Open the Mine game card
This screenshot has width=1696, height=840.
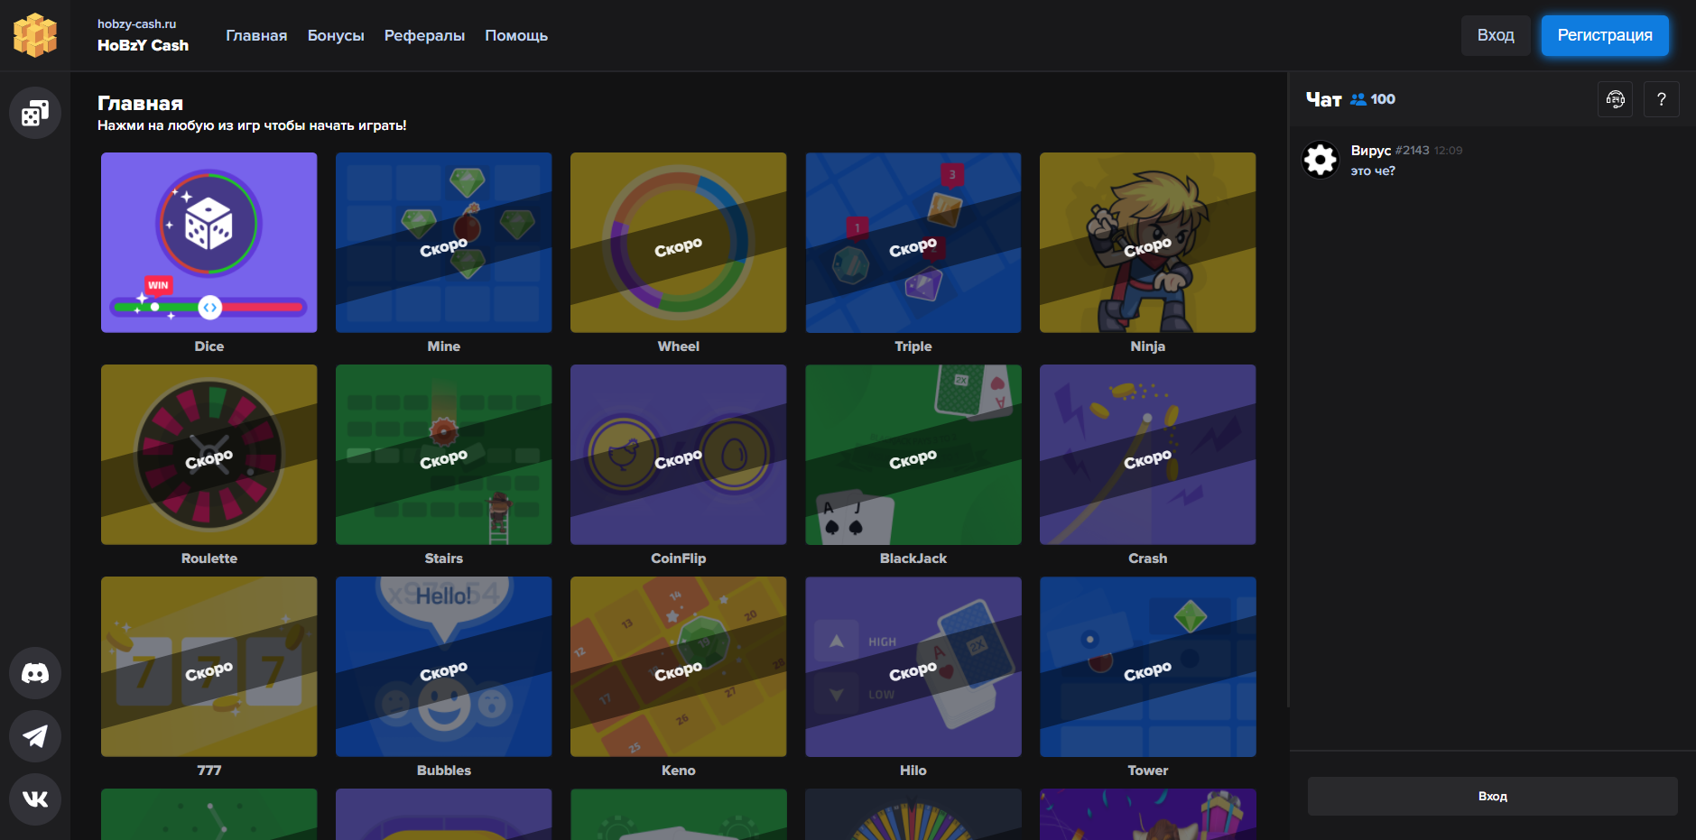pyautogui.click(x=444, y=243)
